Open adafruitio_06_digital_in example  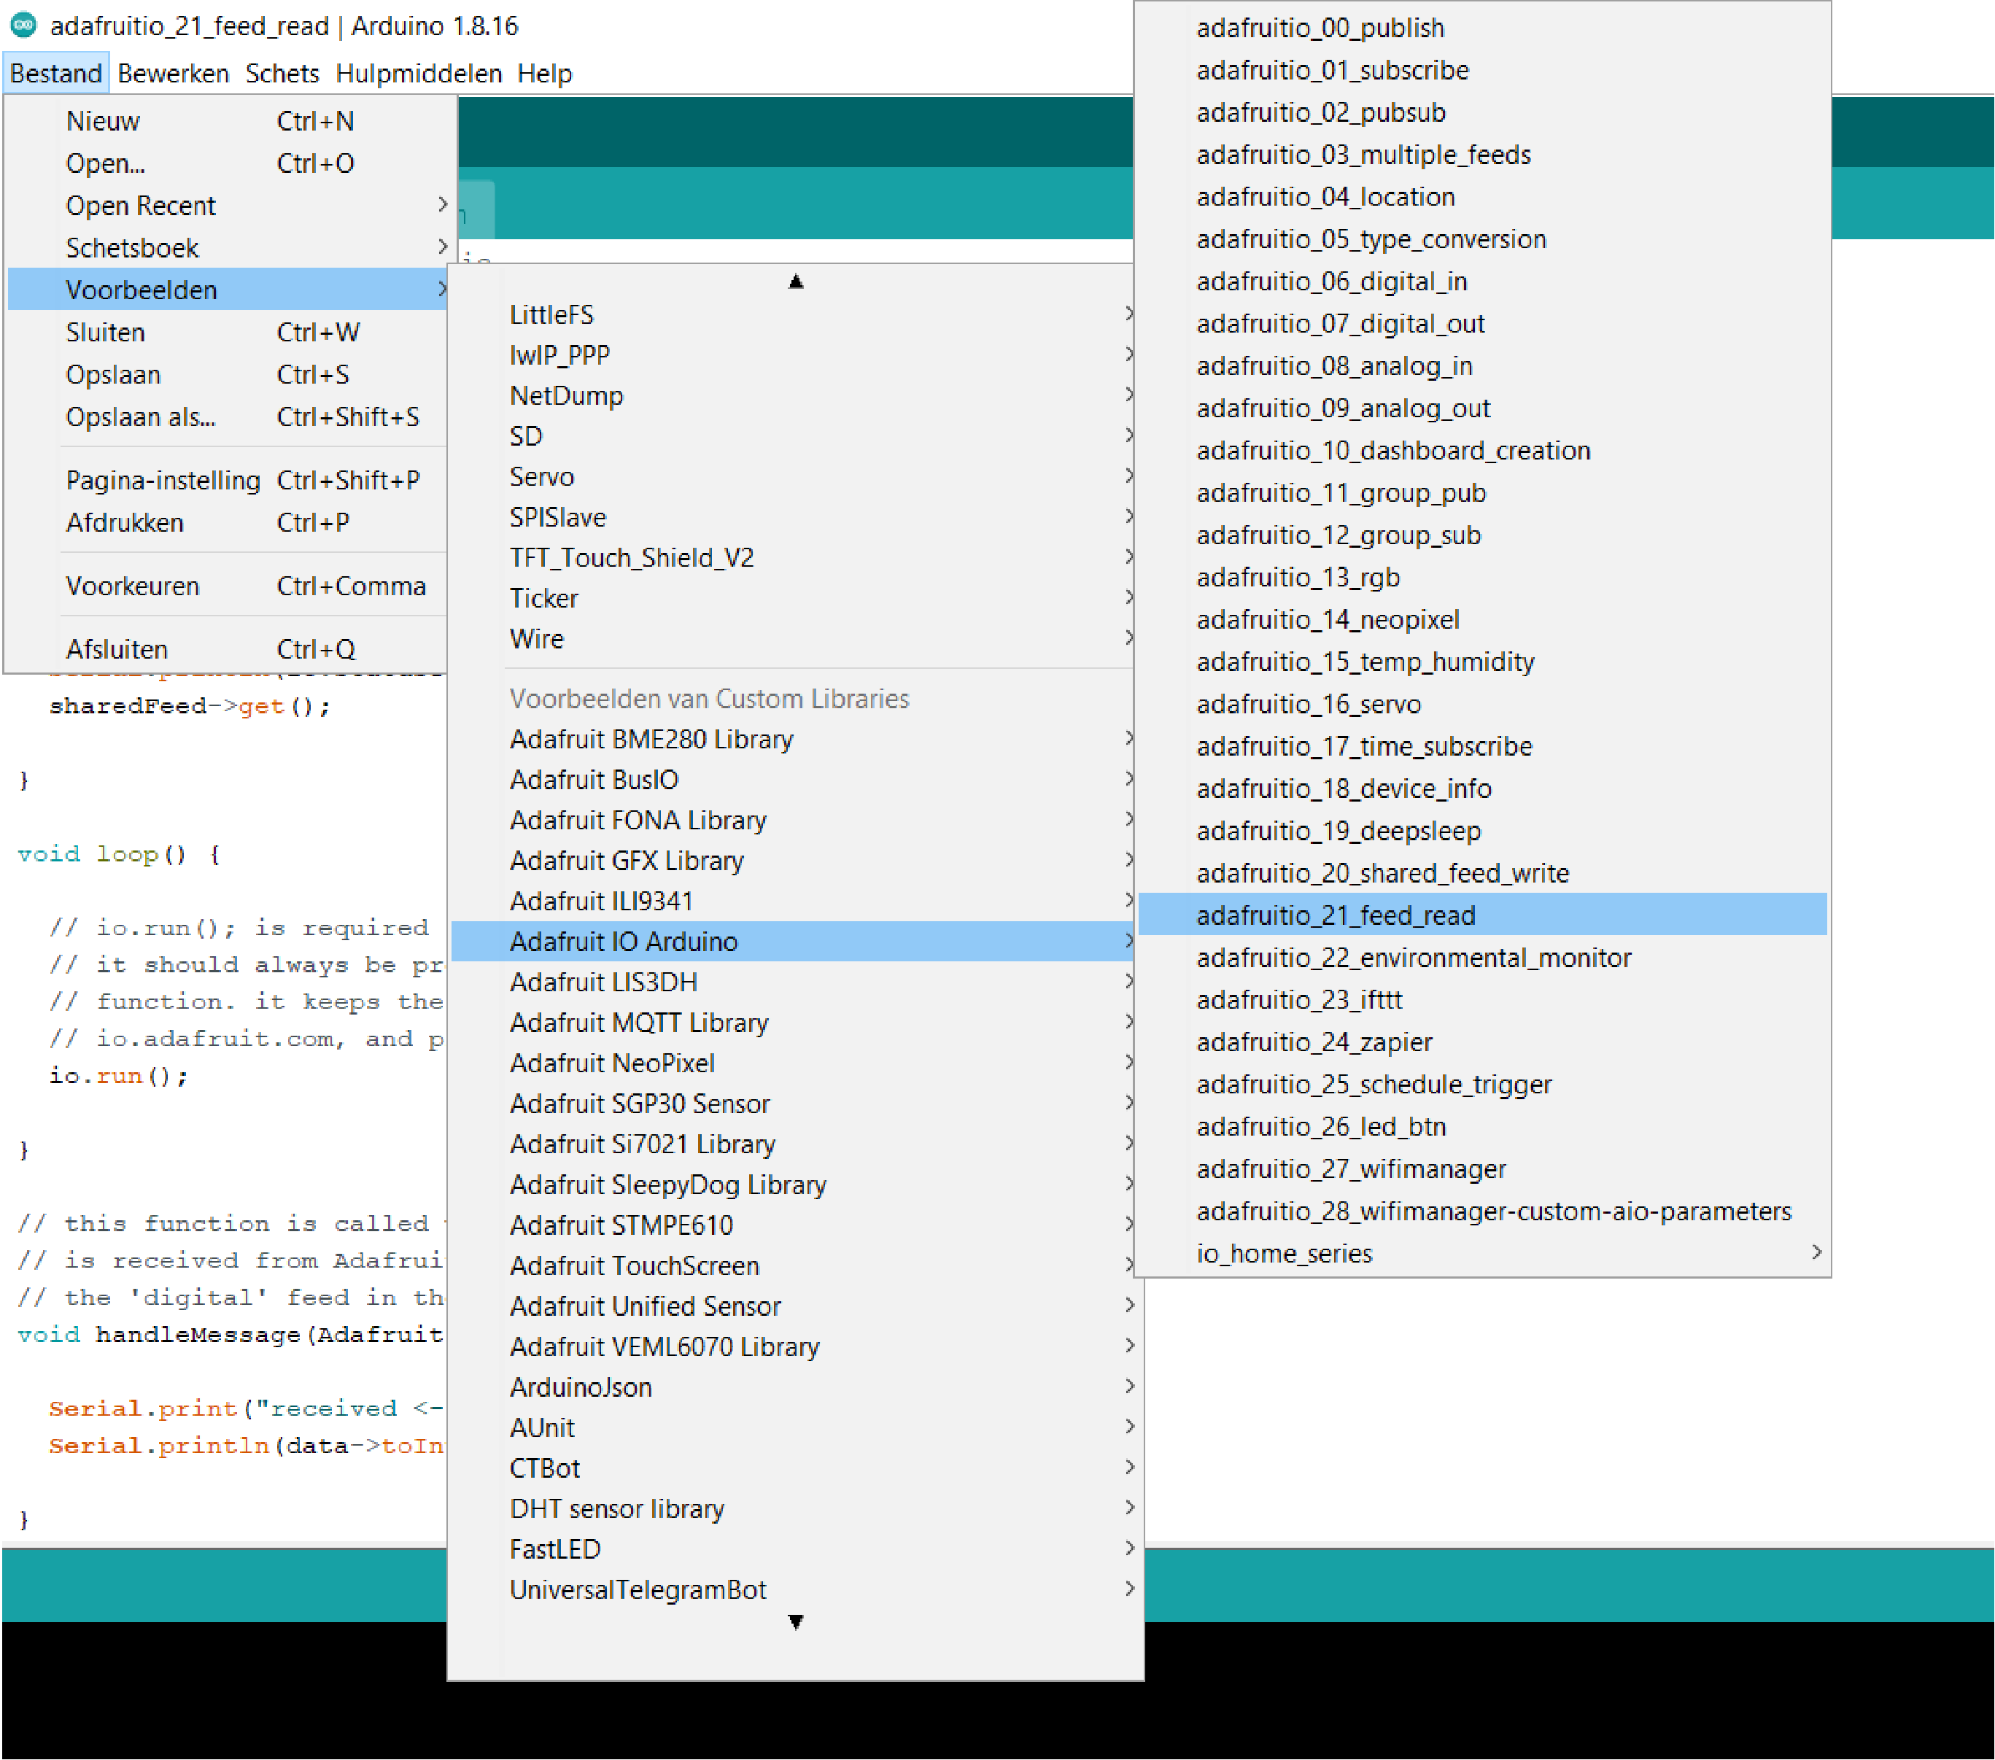pos(1483,281)
